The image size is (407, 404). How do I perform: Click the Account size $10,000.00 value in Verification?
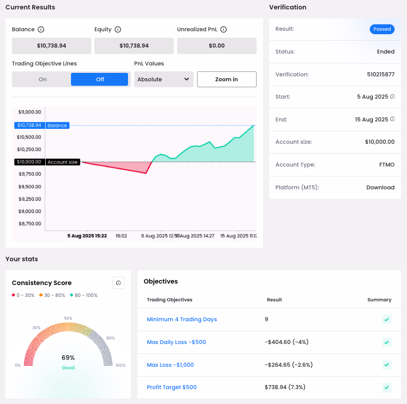pos(380,142)
